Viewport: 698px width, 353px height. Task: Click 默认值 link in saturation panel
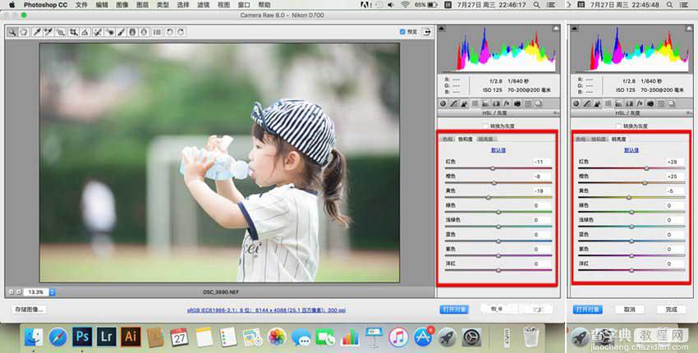click(x=498, y=150)
